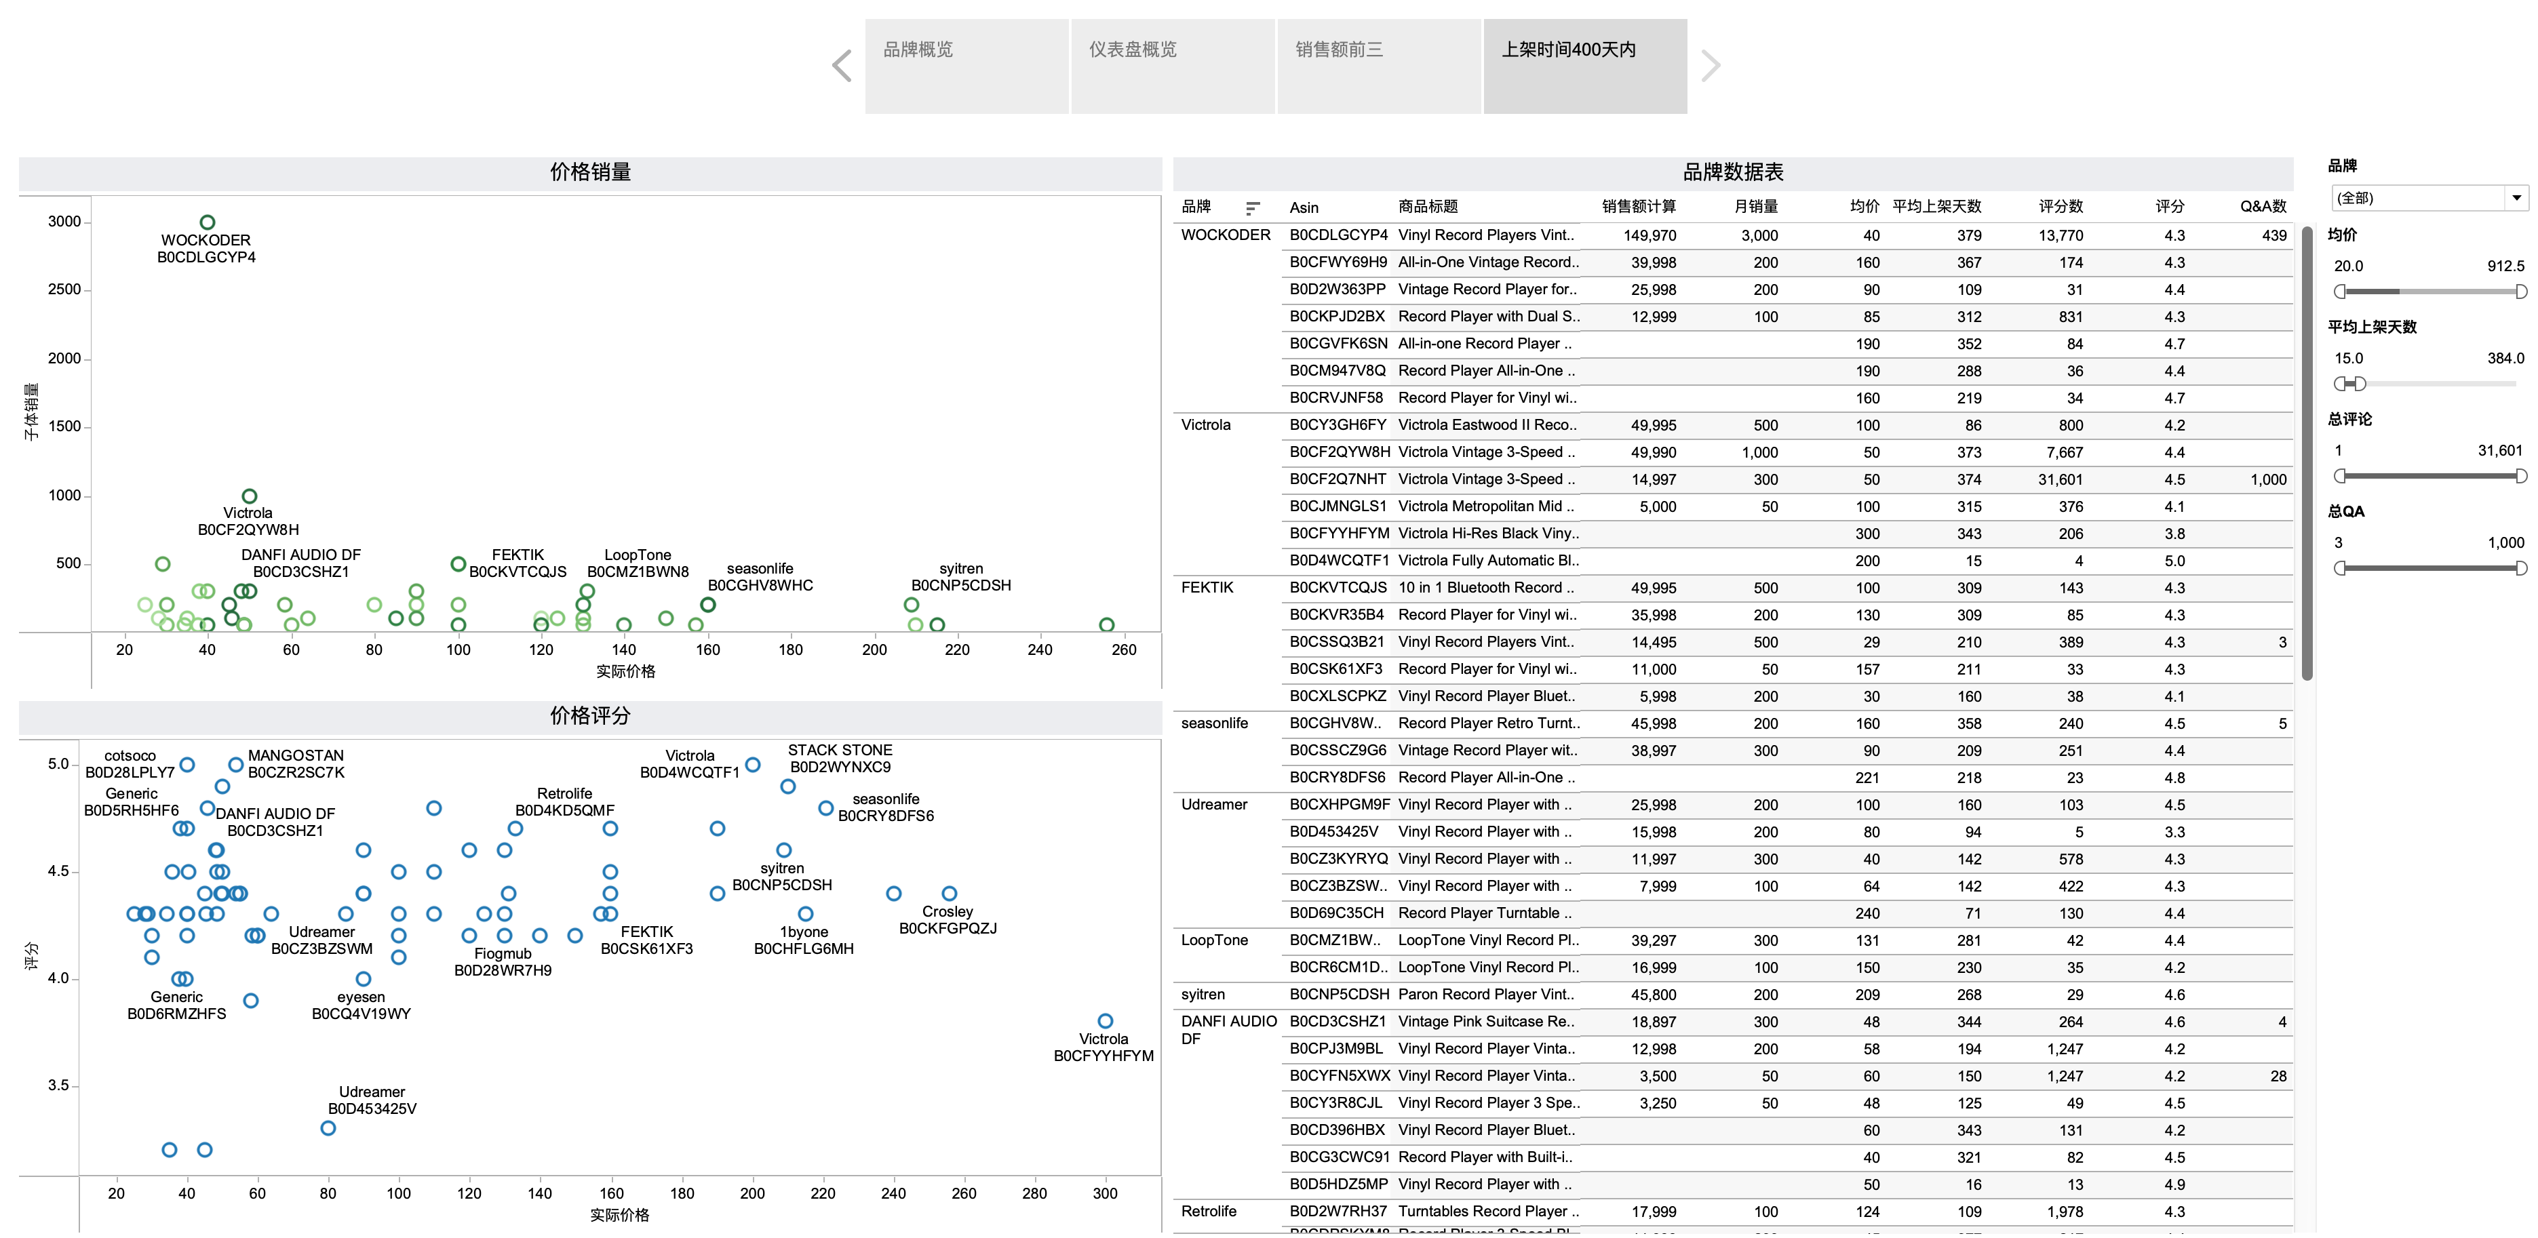Select the seasonlife brand row label
The width and height of the screenshot is (2538, 1238).
click(1215, 724)
